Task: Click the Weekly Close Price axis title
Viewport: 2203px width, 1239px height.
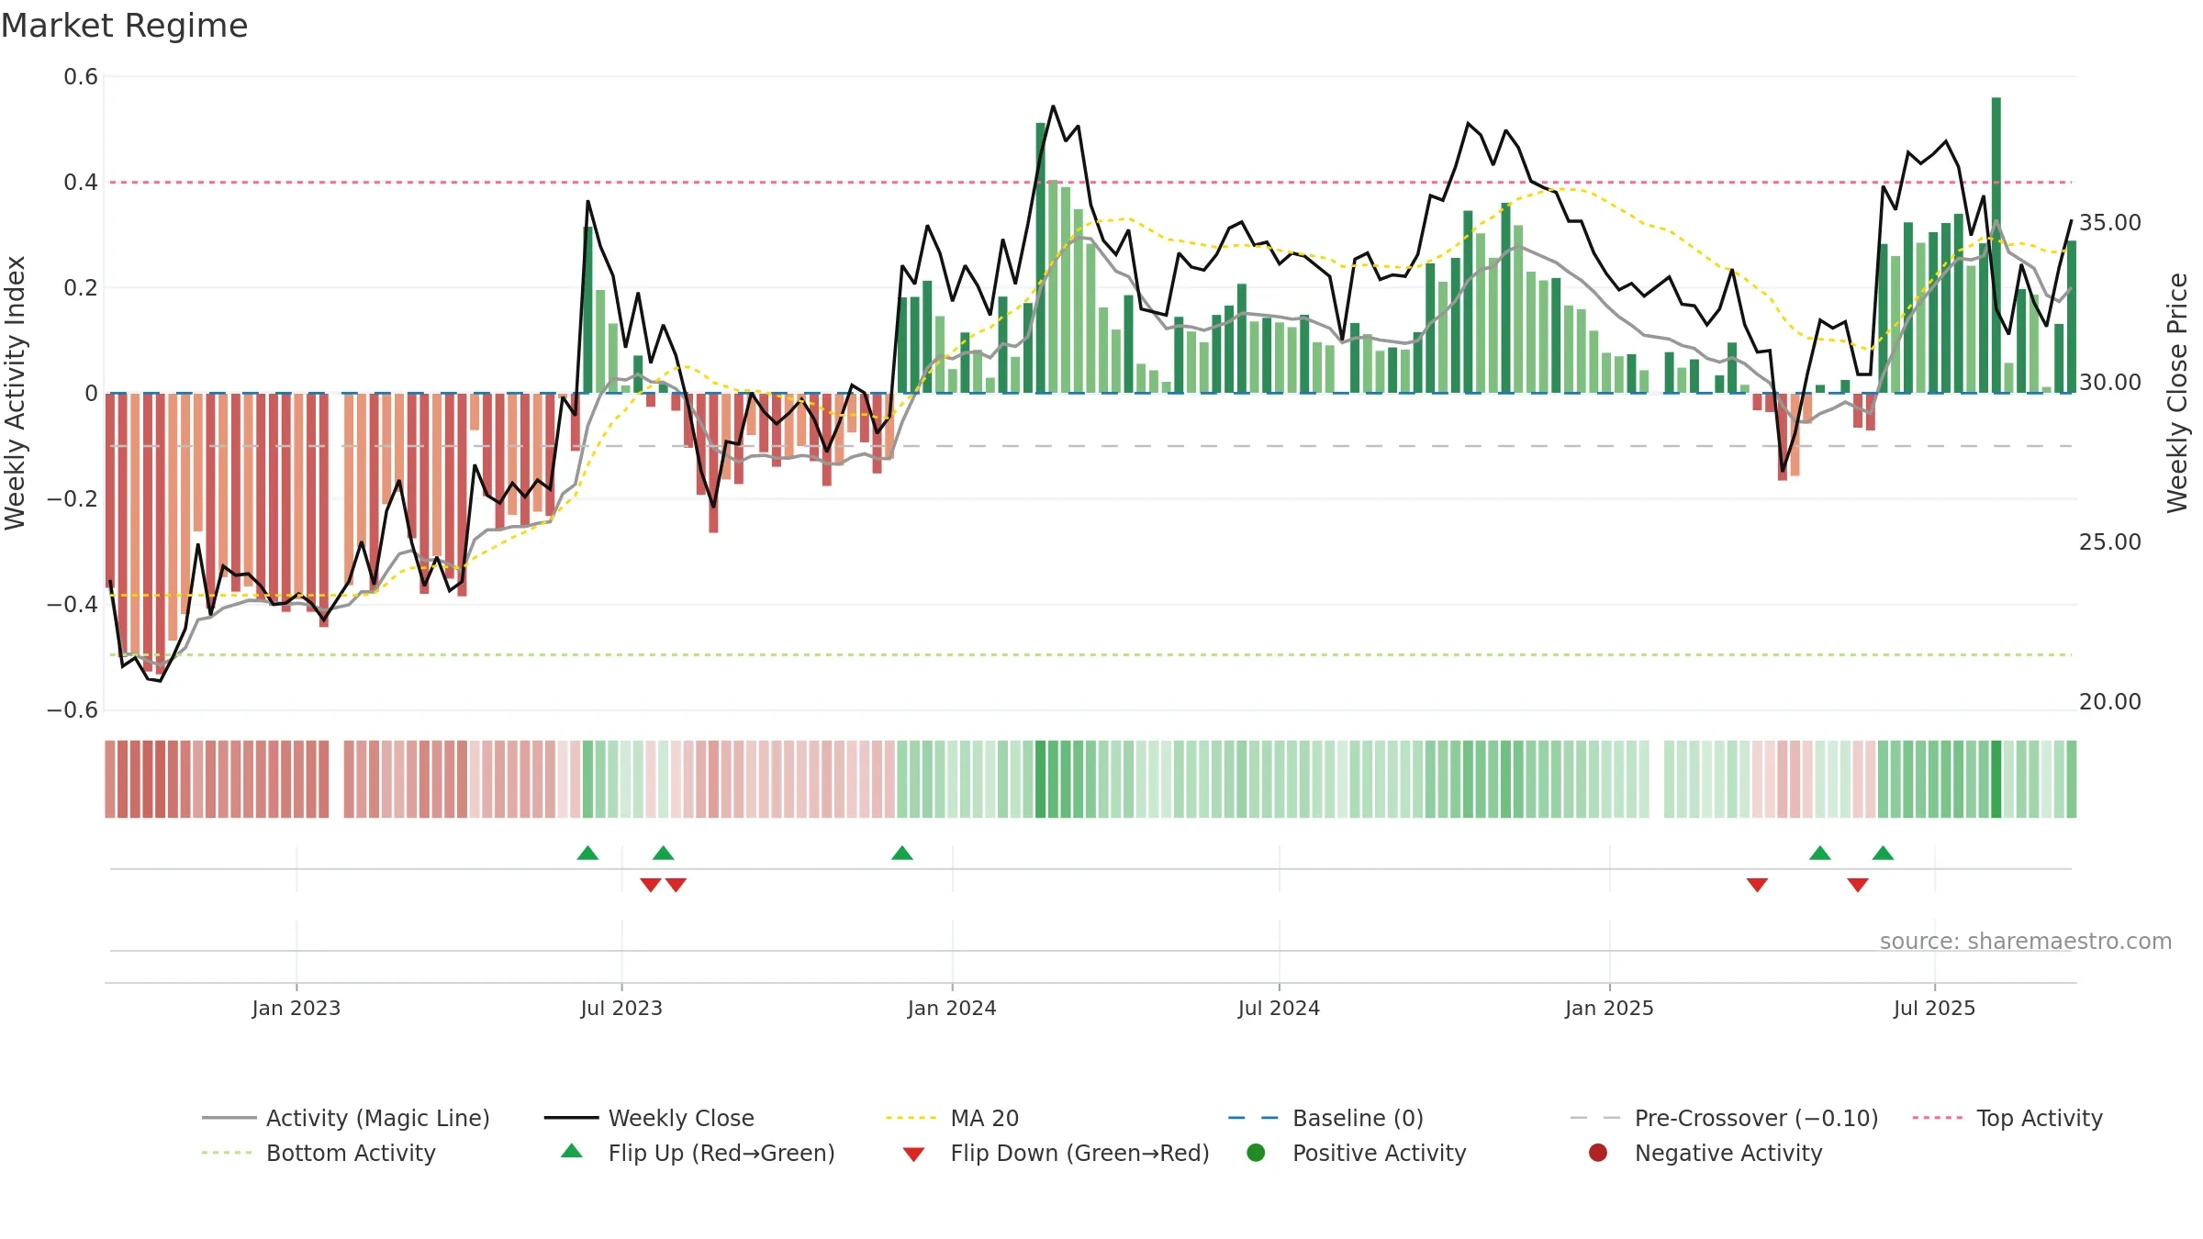Action: pyautogui.click(x=2177, y=393)
